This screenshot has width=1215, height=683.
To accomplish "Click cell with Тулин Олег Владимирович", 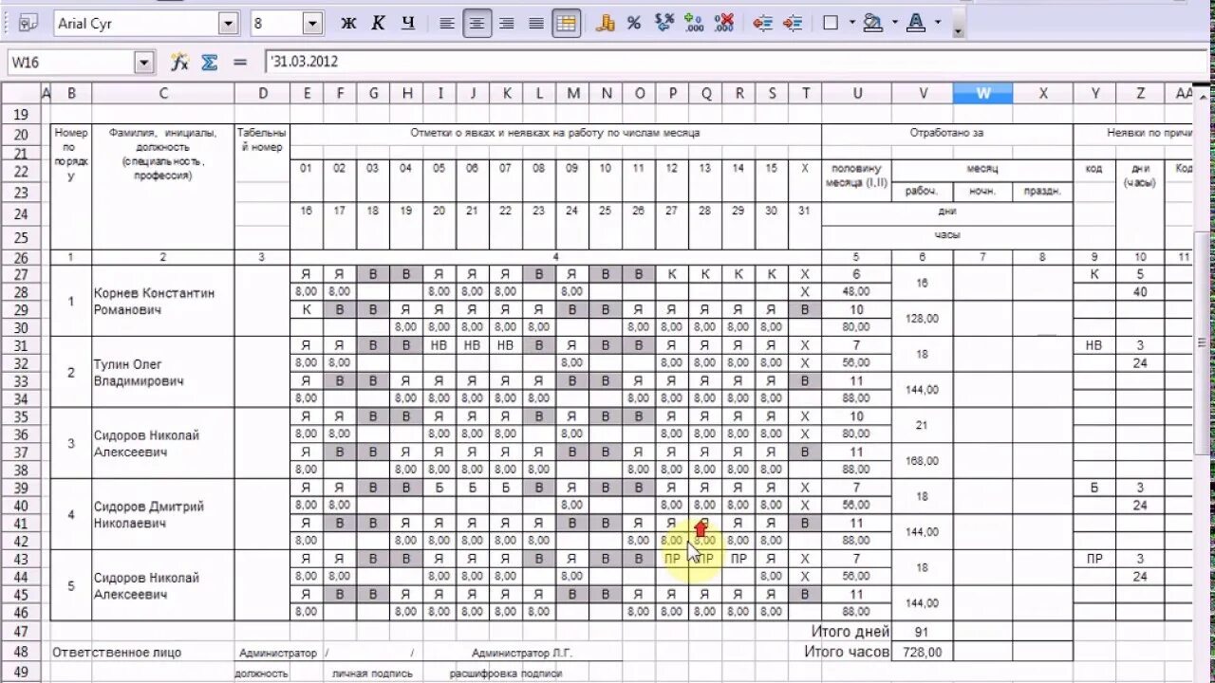I will point(163,373).
